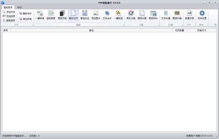Screen dimensions: 219x139
Task: Click the 内页数量 column header
Action: click(x=180, y=30)
